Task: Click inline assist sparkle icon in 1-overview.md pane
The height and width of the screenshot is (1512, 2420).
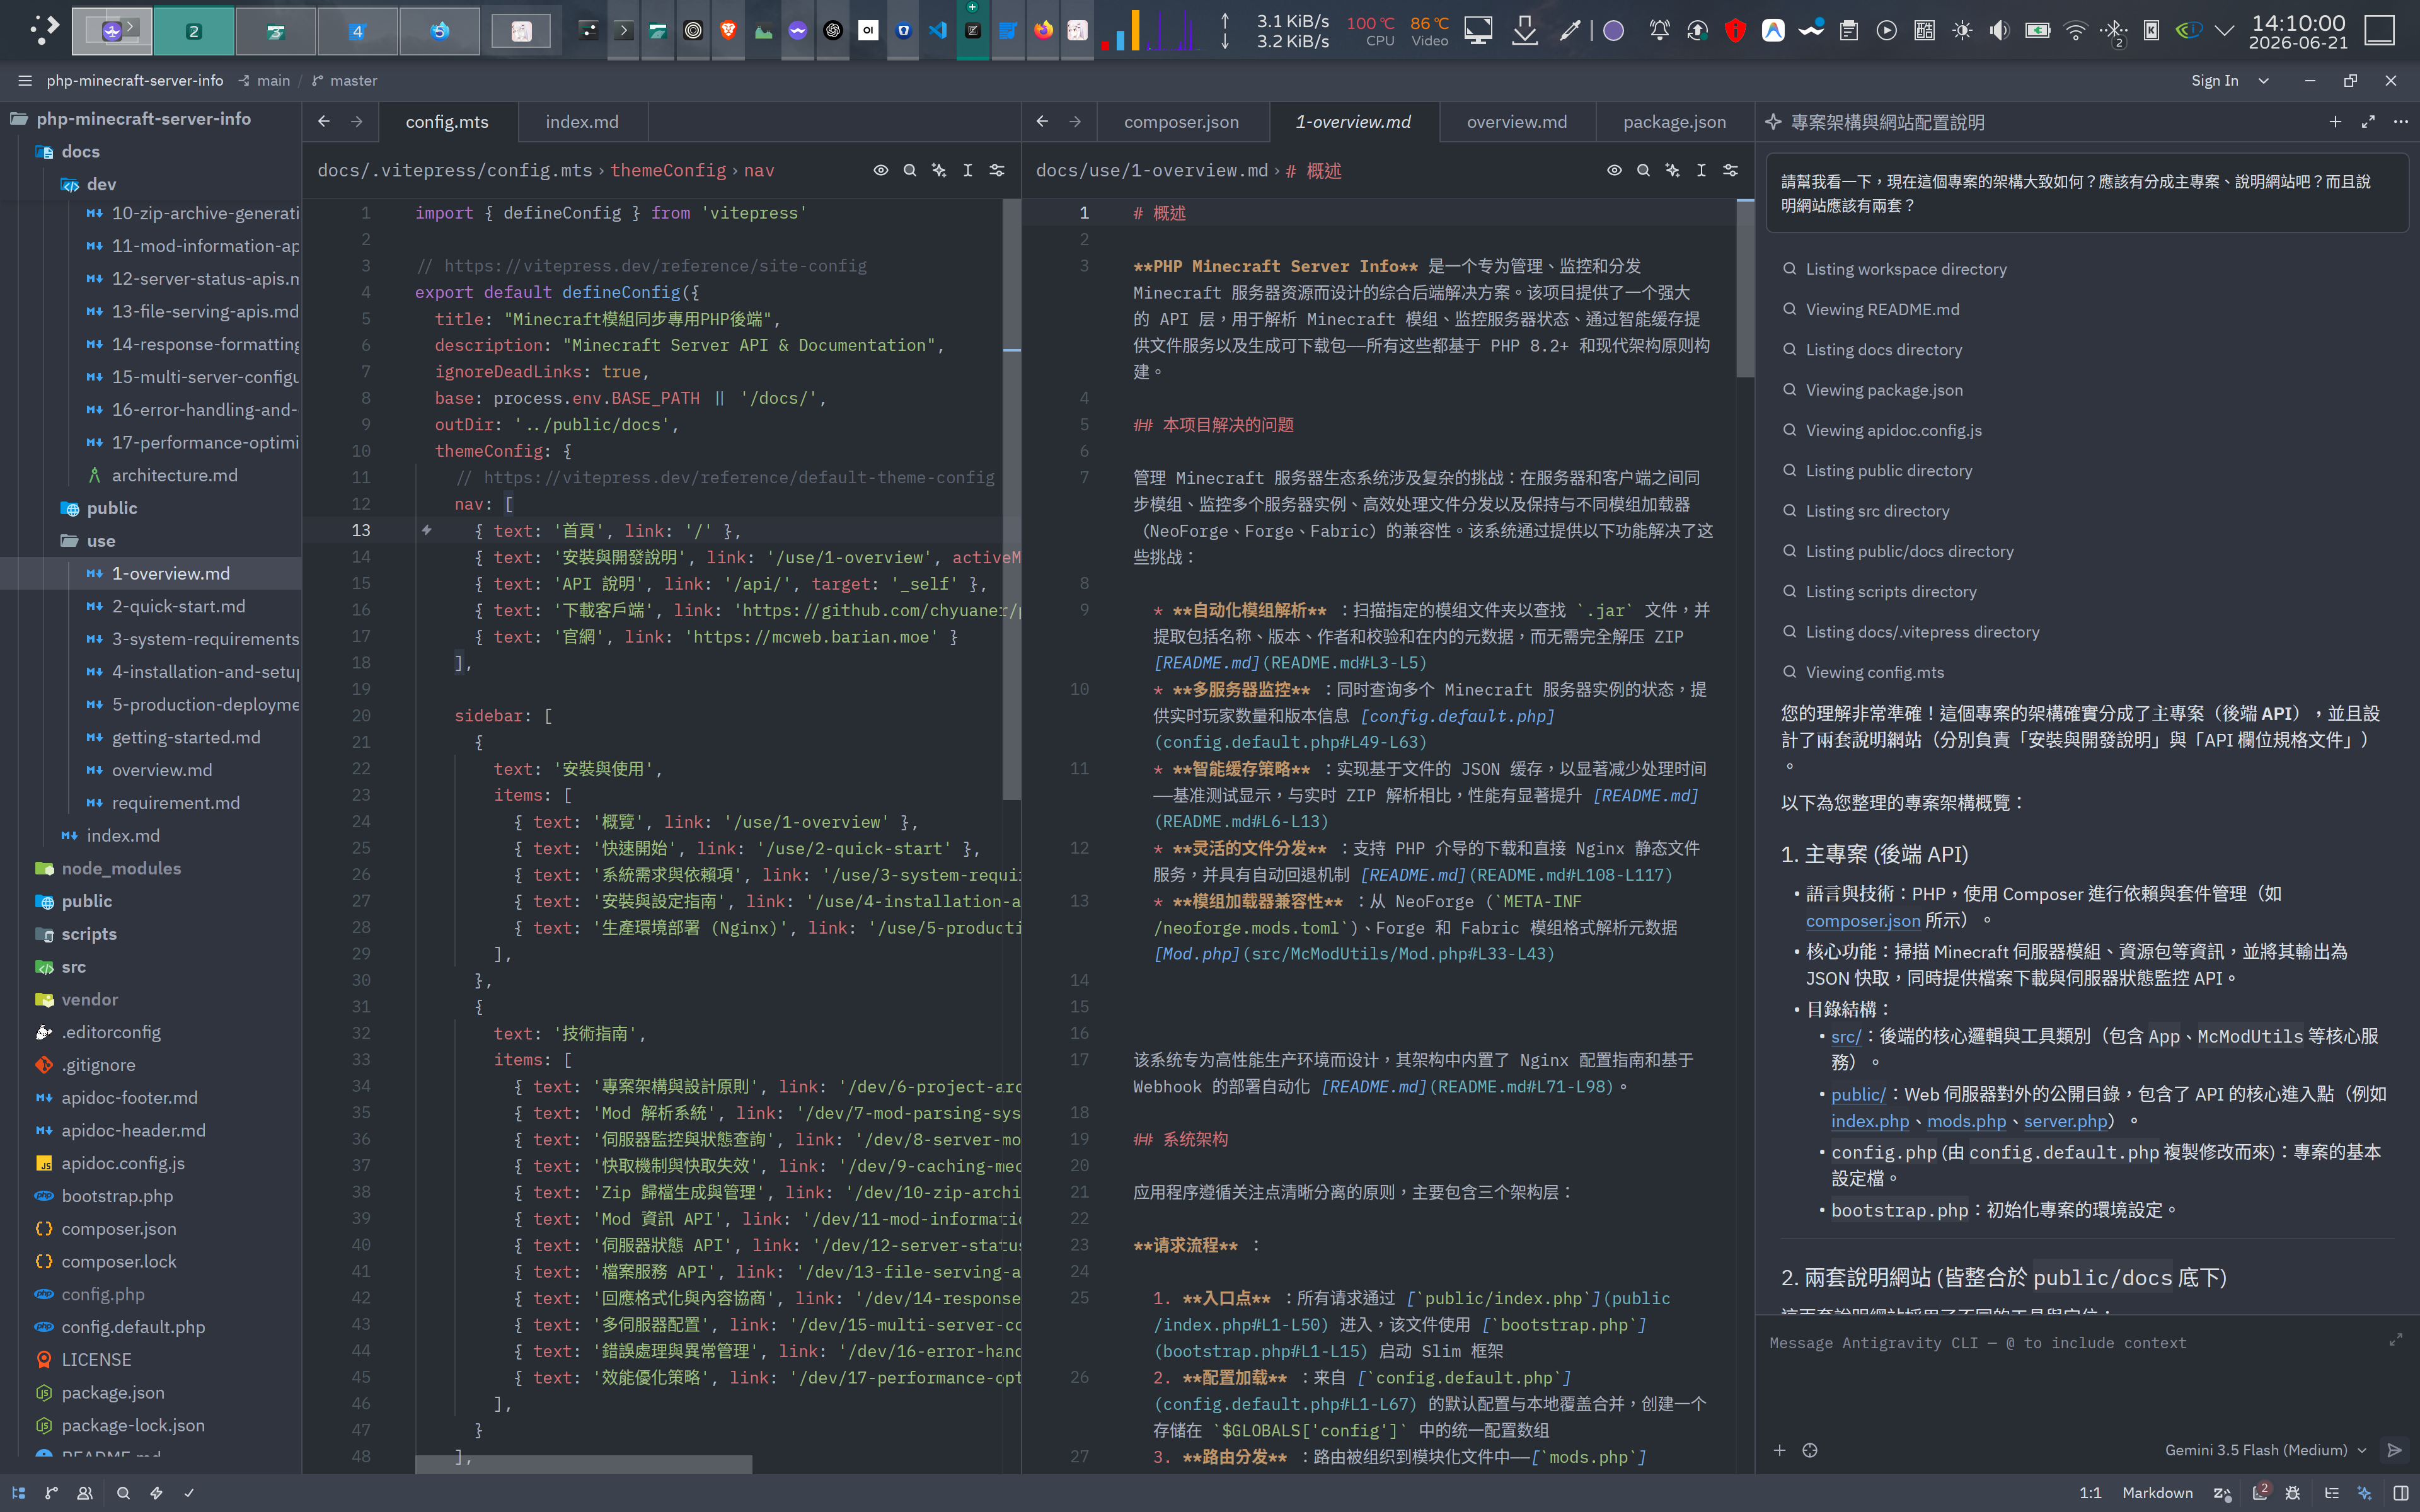Action: click(x=1672, y=170)
